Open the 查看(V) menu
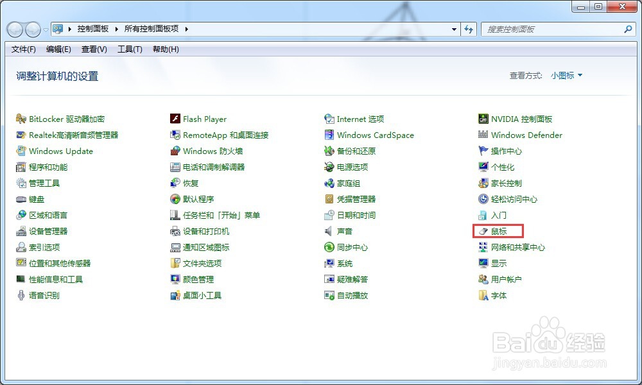Viewport: 642px width, 385px height. pos(94,49)
